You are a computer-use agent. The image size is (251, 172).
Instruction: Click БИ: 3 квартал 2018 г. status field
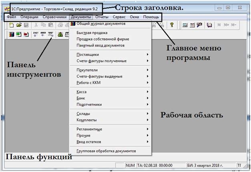coord(211,166)
